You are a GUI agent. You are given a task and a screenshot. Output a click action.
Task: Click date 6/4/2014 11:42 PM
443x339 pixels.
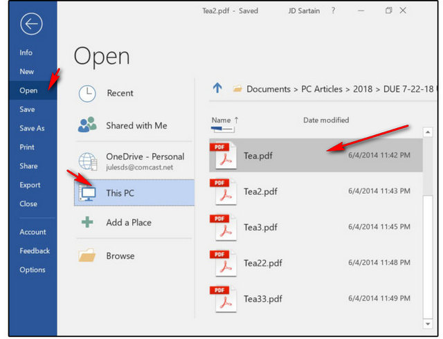click(379, 155)
